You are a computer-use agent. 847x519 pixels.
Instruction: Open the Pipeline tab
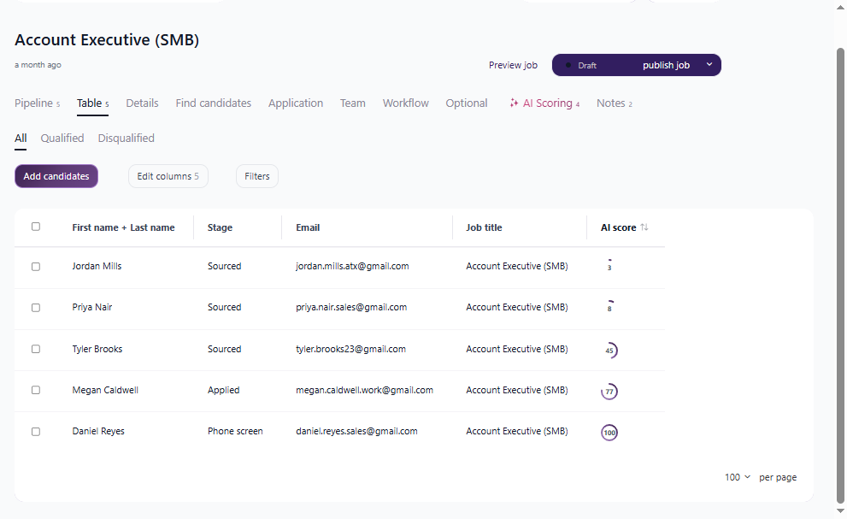pyautogui.click(x=38, y=103)
